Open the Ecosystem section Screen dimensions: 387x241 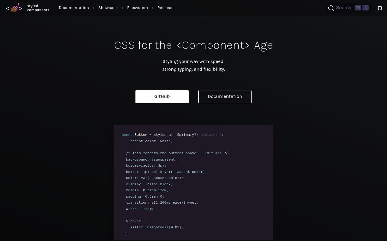tap(138, 8)
